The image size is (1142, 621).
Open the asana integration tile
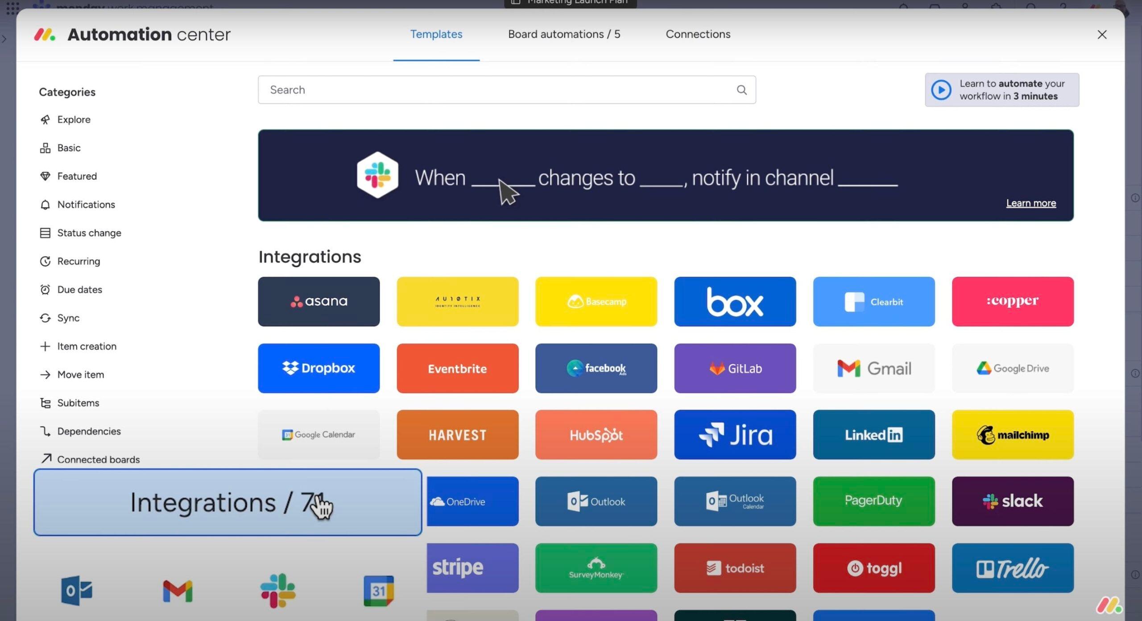(x=319, y=302)
